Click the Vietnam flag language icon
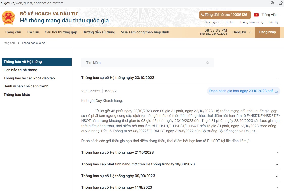This screenshot has height=193, width=284. pos(256,15)
